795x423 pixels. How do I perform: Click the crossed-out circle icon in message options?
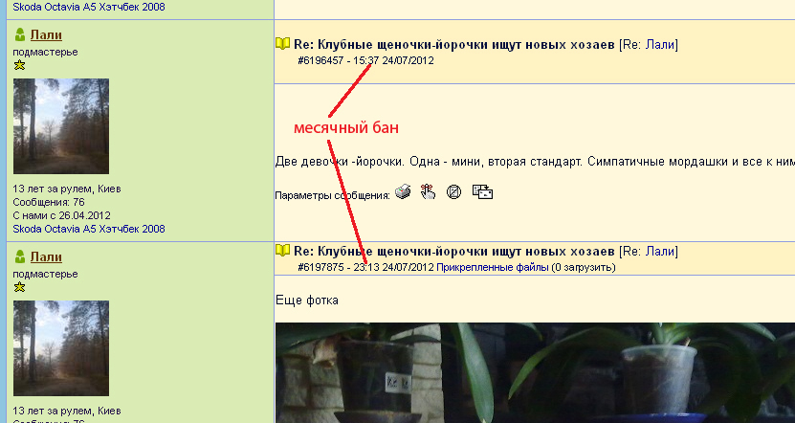pyautogui.click(x=454, y=192)
